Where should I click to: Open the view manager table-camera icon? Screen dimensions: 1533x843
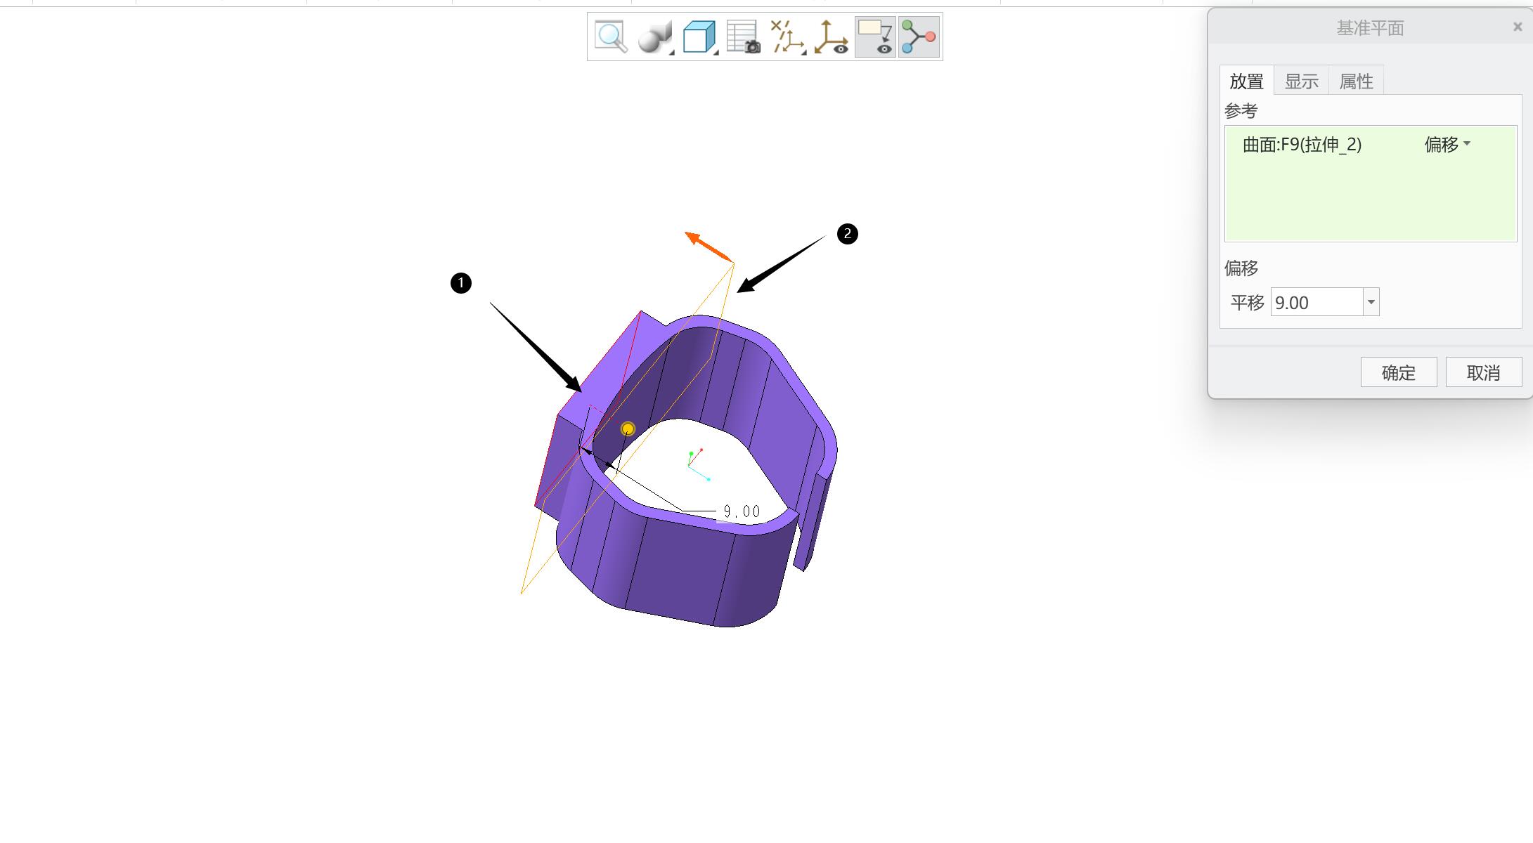point(743,37)
